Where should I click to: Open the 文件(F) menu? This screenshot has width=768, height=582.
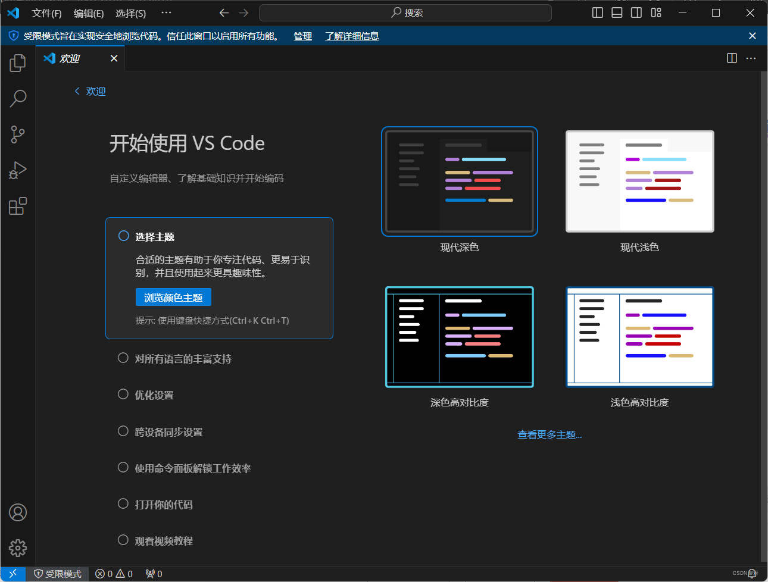point(46,13)
